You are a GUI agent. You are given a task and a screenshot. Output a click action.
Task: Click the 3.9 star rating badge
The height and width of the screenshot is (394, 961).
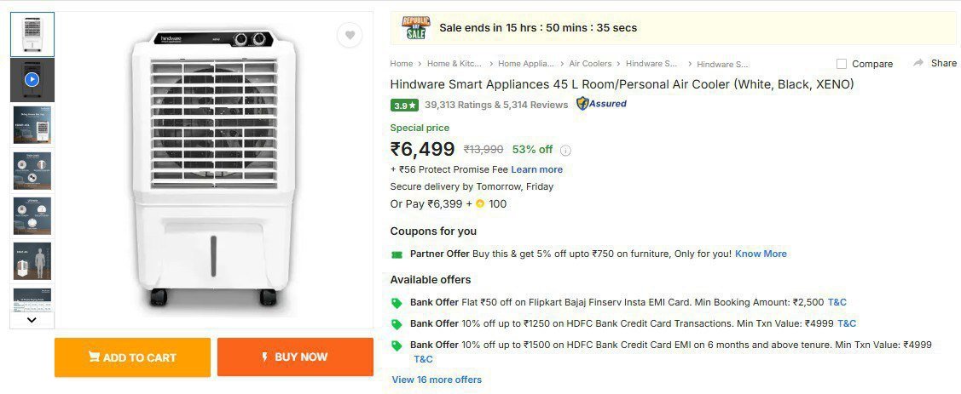point(404,106)
